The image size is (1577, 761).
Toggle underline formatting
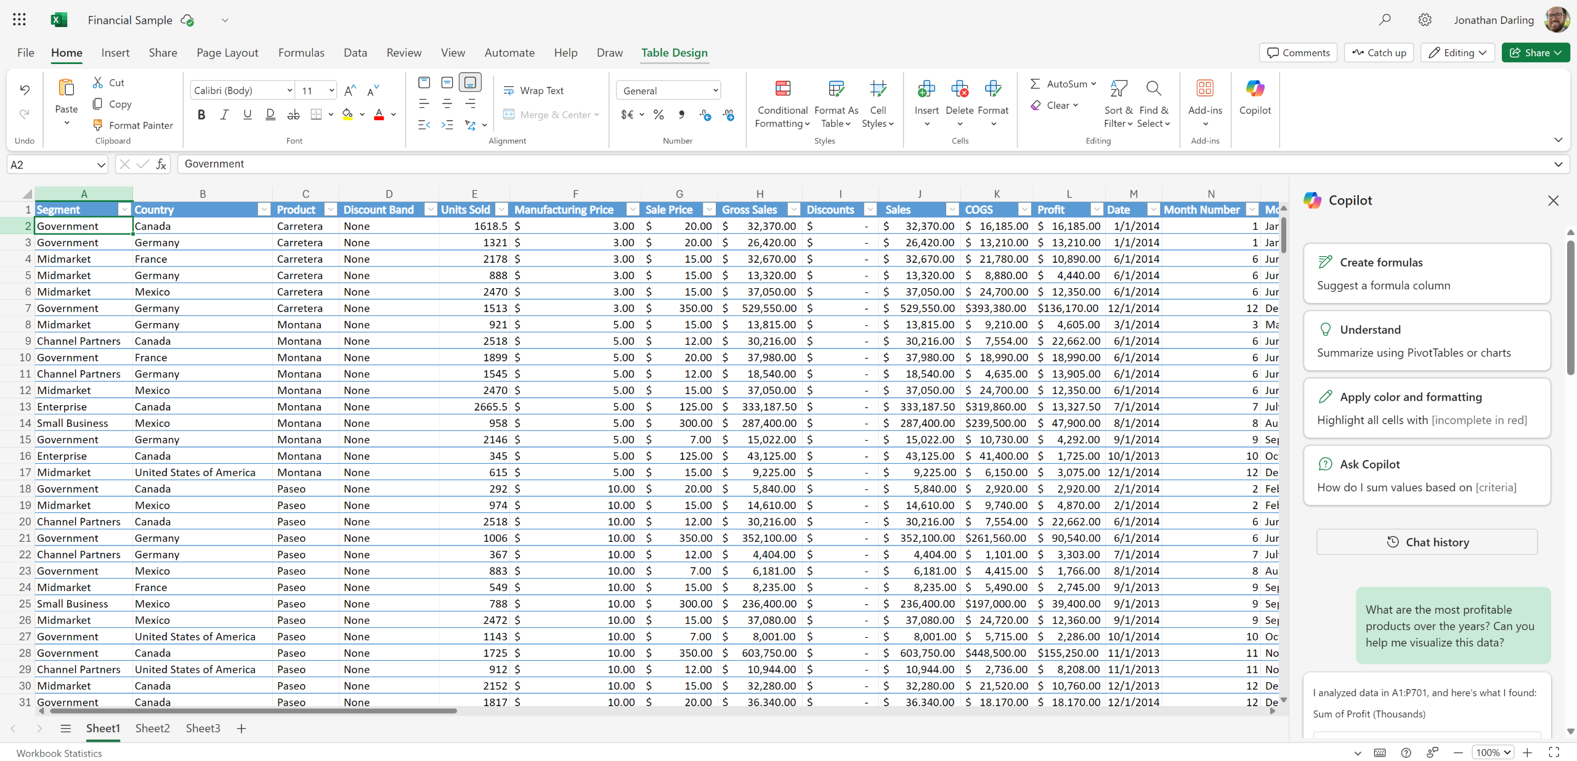[247, 115]
